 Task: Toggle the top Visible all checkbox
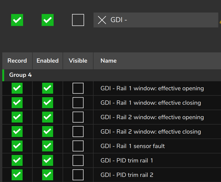coord(78,20)
